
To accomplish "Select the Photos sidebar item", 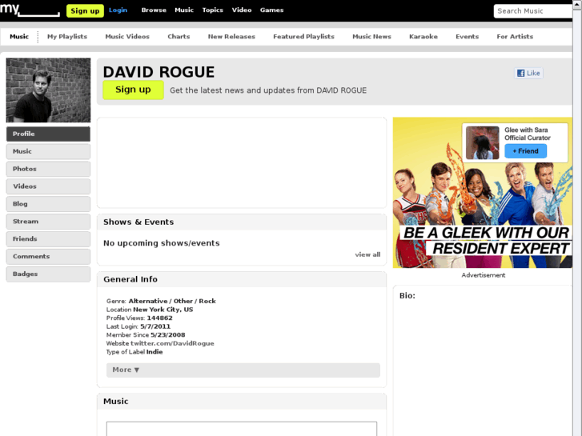I will 48,169.
